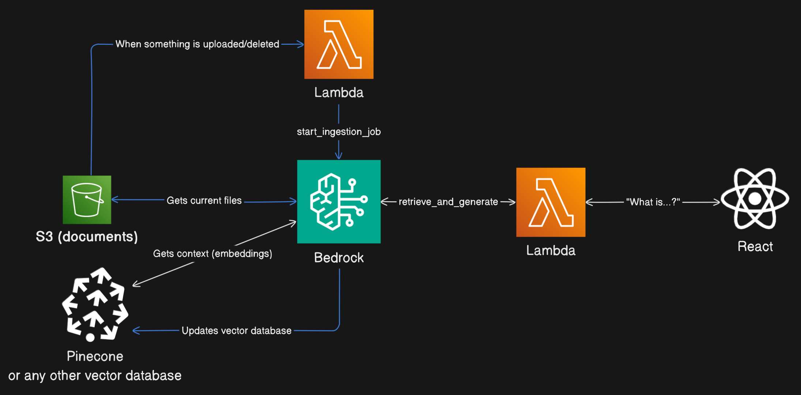Click the 'Lambda' caption under top icon
This screenshot has height=395, width=801.
(x=339, y=93)
